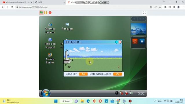
Task: Click the sidebar add gadget plus button
Action: tap(134, 19)
